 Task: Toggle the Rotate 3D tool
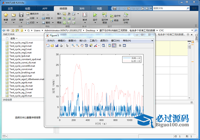point(86,45)
